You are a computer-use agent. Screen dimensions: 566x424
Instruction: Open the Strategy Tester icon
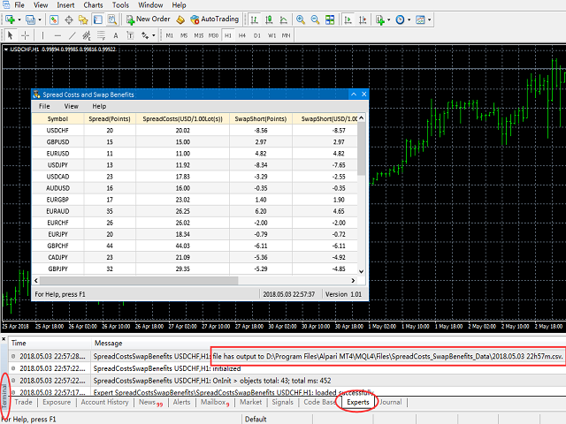click(112, 19)
